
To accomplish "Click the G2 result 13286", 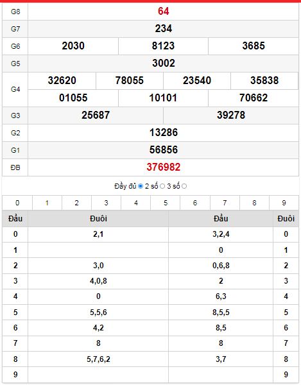I will coord(164,133).
